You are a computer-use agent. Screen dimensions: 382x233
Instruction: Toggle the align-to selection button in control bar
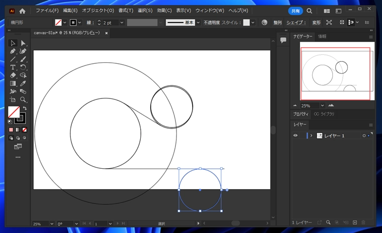[x=350, y=23]
